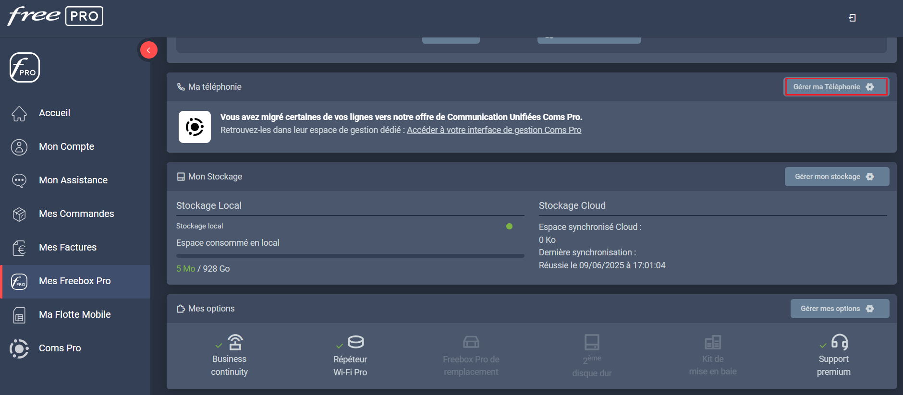Open Mes Commandes page

click(76, 214)
